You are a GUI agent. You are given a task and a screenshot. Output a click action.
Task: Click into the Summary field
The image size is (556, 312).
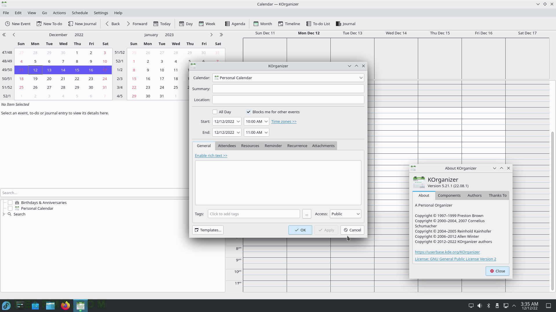(x=288, y=89)
